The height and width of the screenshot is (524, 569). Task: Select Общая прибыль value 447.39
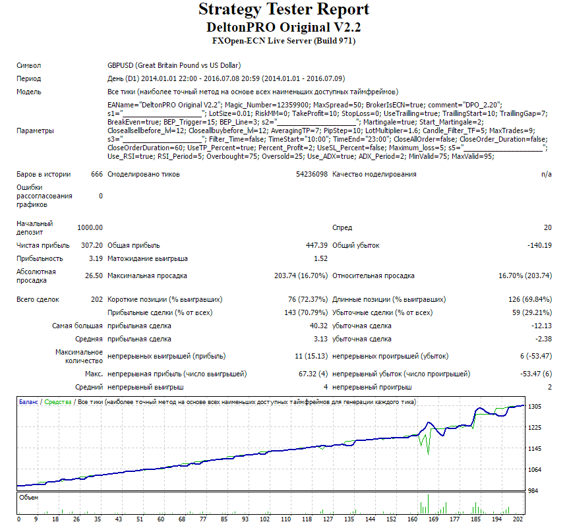pyautogui.click(x=316, y=245)
